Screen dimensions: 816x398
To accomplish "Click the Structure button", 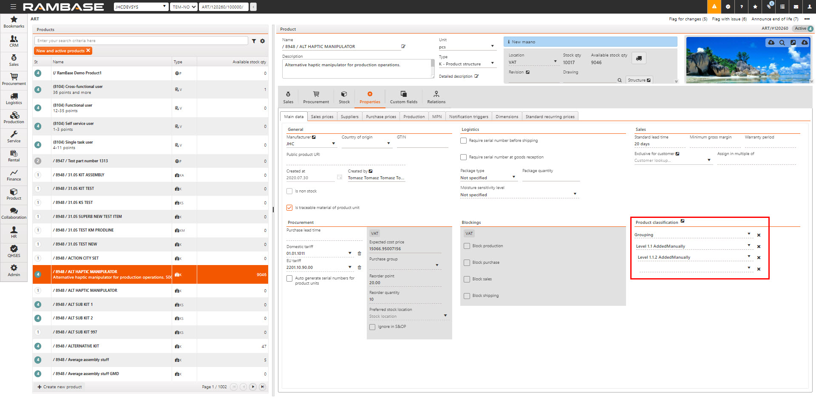I will (x=639, y=80).
